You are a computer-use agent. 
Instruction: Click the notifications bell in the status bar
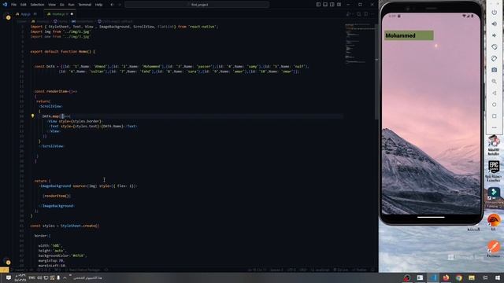[373, 270]
